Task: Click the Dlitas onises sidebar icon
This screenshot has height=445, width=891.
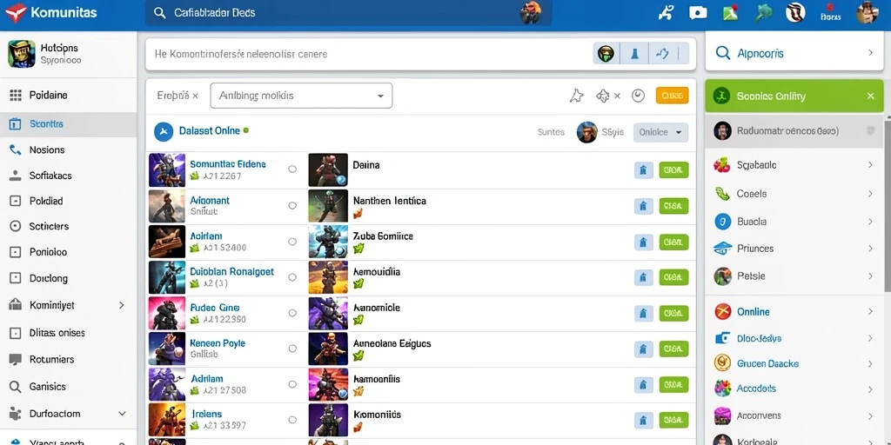Action: pos(16,333)
